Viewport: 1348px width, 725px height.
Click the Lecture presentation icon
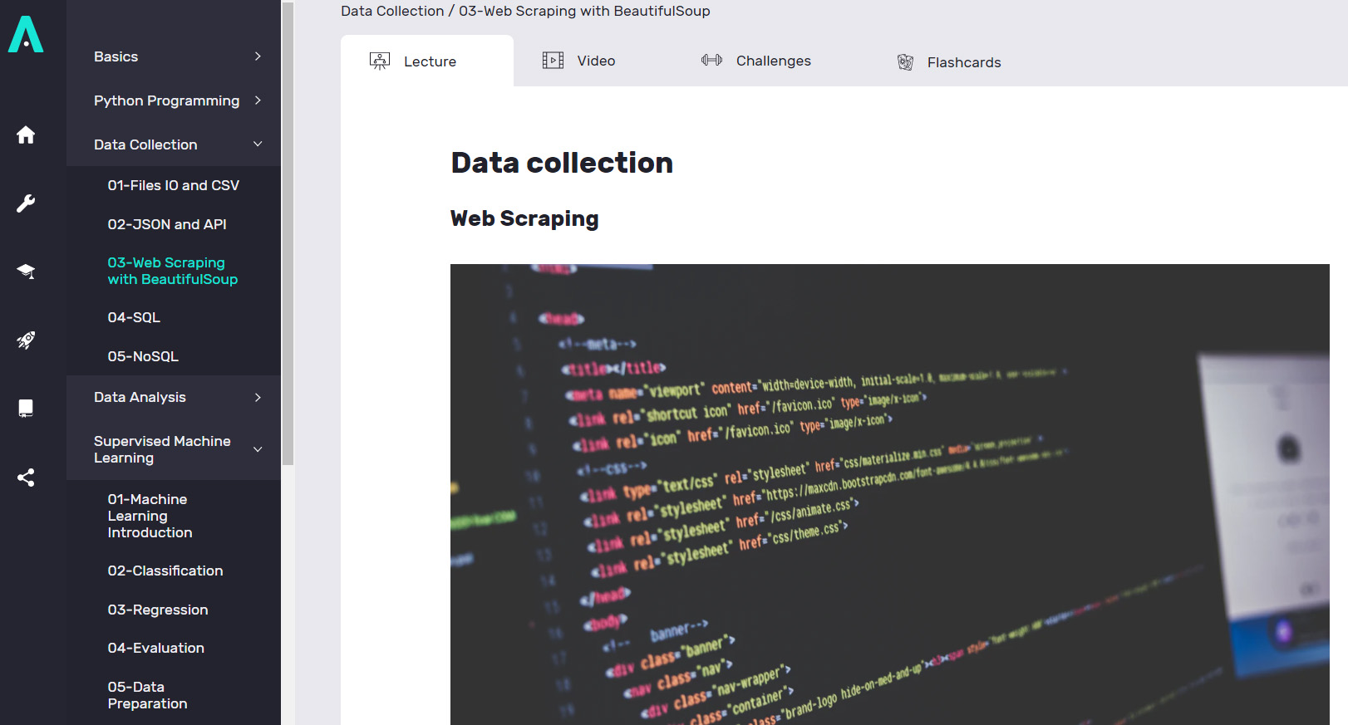pyautogui.click(x=380, y=61)
